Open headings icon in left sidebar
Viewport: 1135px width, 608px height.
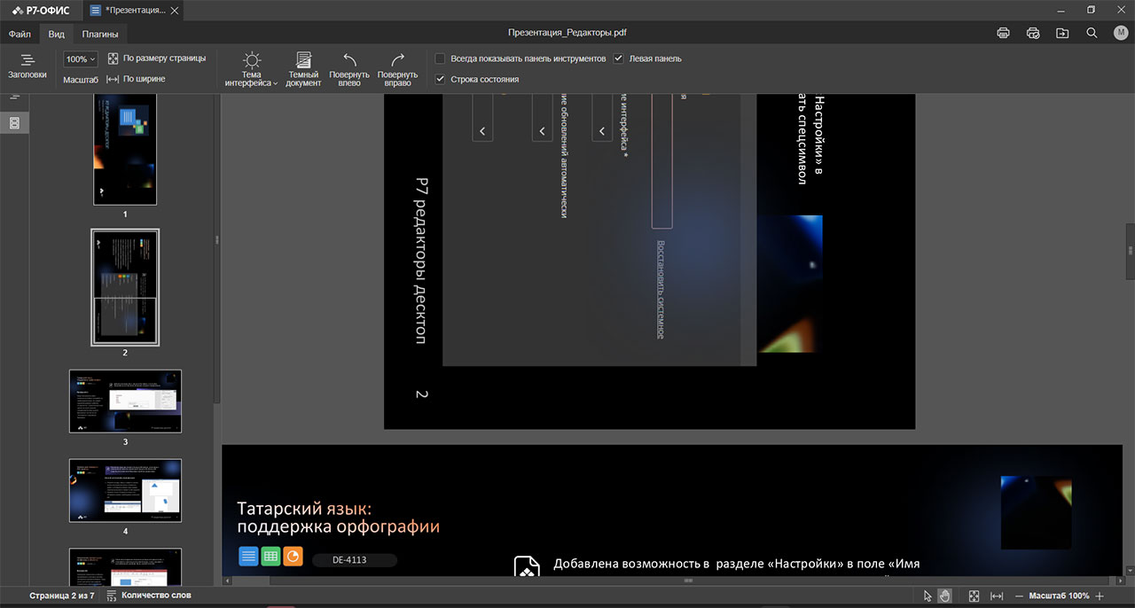pos(14,96)
